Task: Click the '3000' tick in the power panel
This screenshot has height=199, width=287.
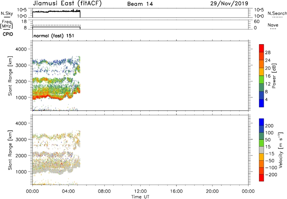Action: pyautogui.click(x=21, y=65)
